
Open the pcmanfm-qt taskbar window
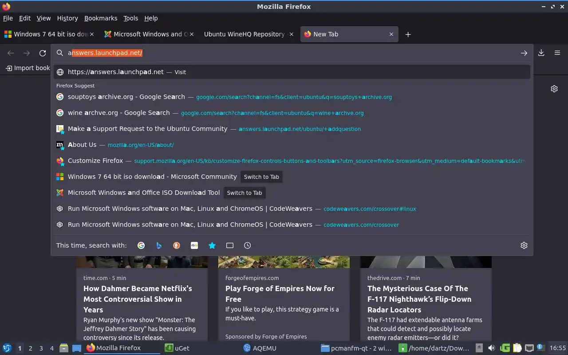pyautogui.click(x=356, y=348)
